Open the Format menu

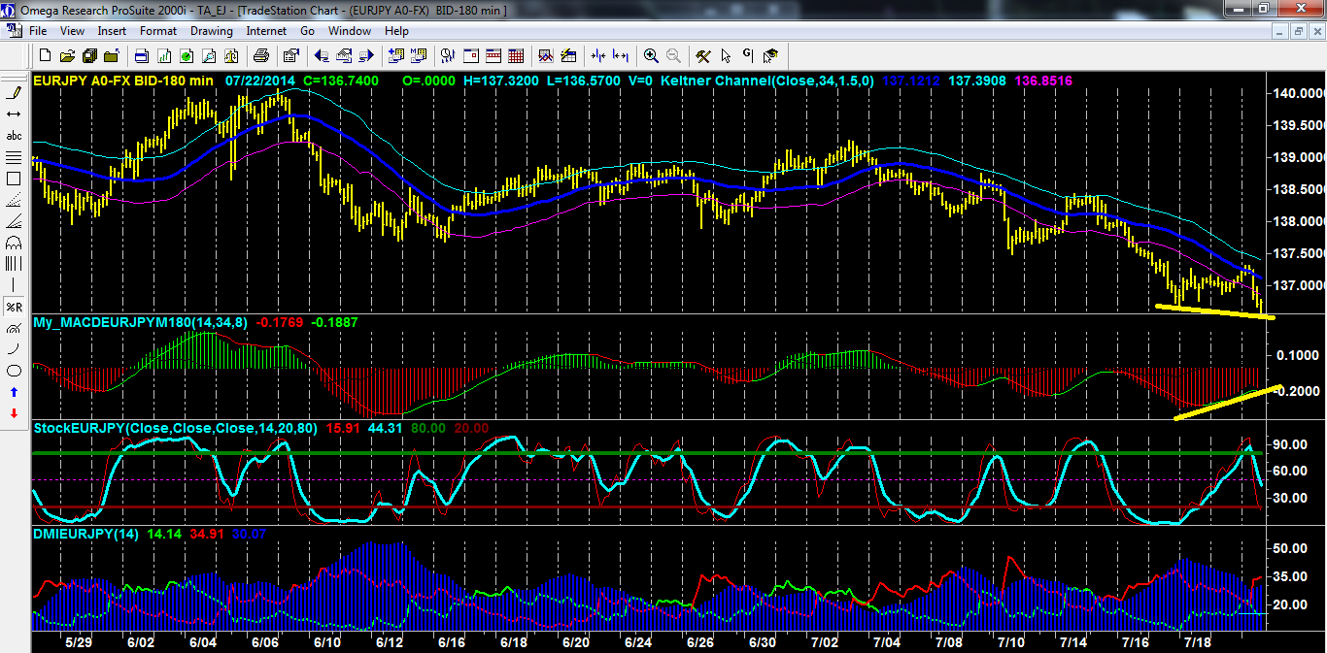157,31
